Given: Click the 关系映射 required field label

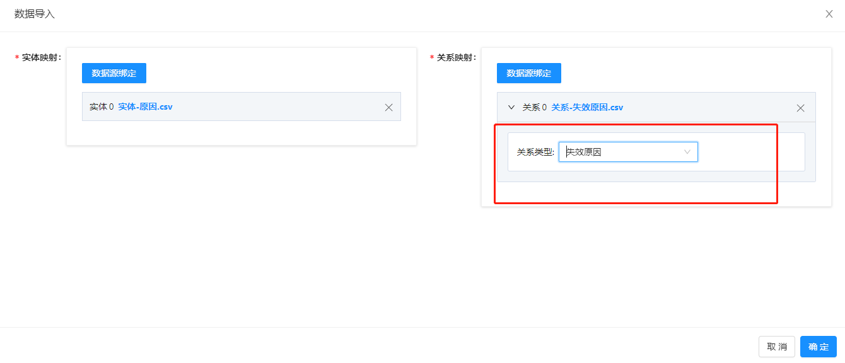Looking at the screenshot, I should point(456,57).
